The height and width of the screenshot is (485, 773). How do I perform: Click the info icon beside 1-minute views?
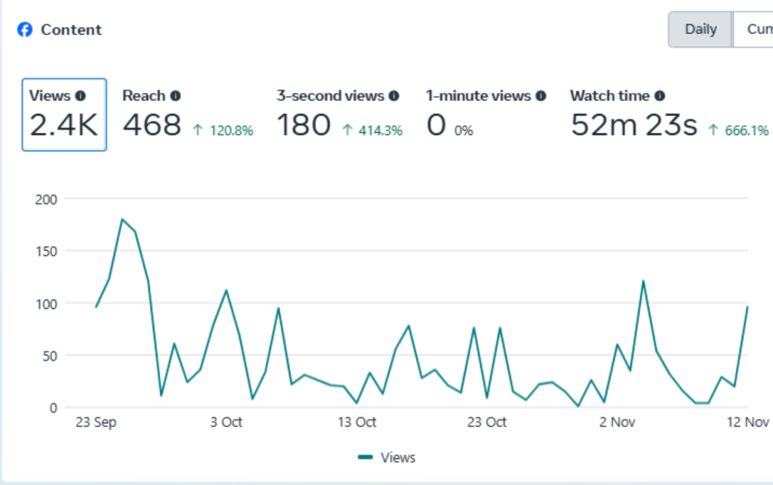[x=540, y=96]
